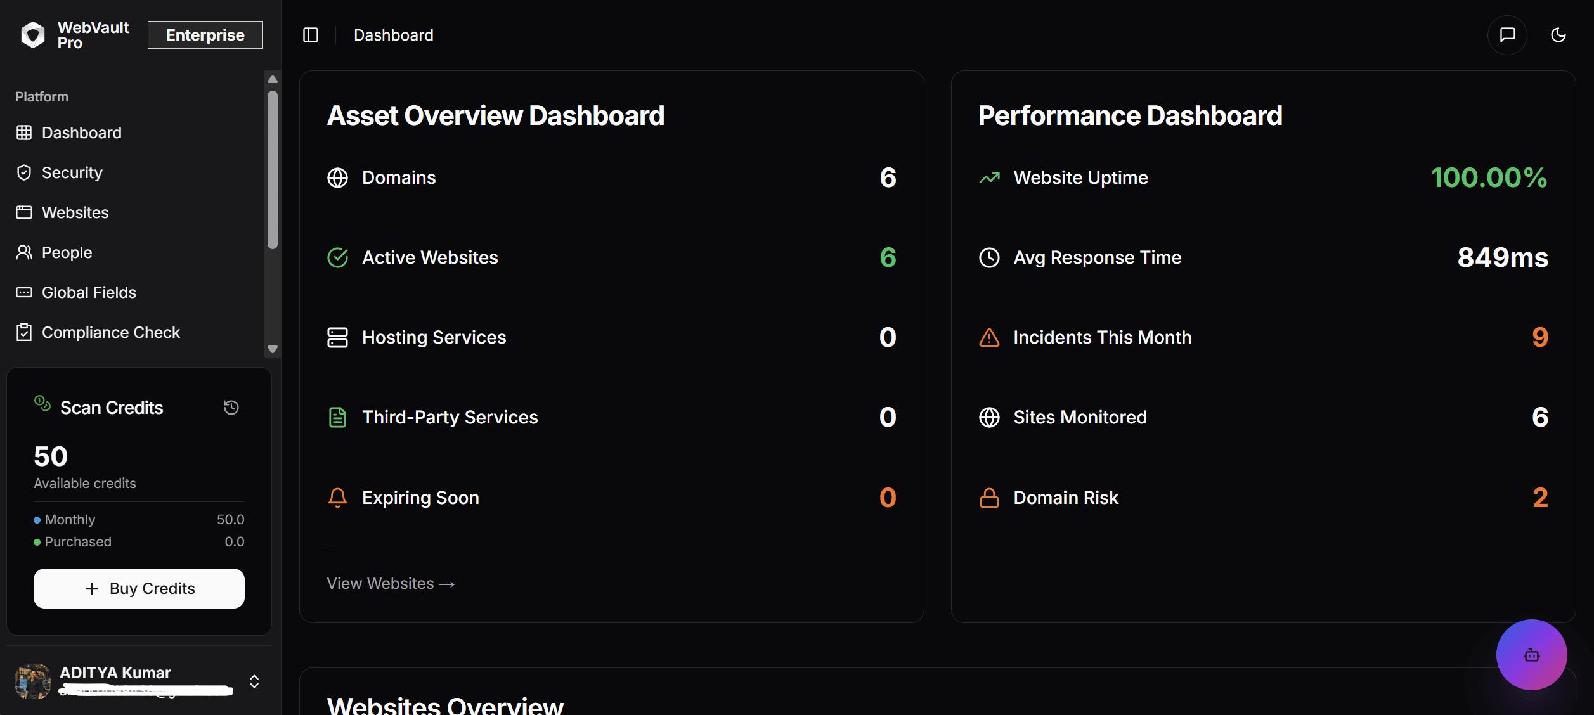Click the Domain Risk lock icon
The height and width of the screenshot is (715, 1594).
point(988,498)
